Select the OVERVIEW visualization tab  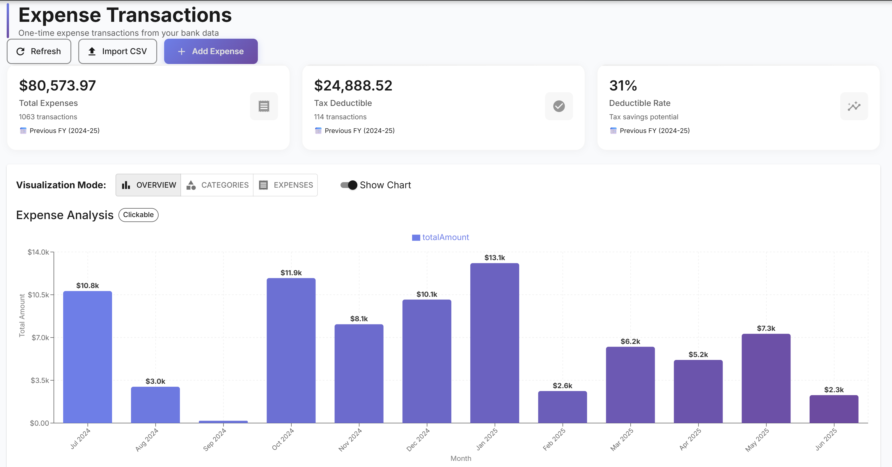click(148, 185)
